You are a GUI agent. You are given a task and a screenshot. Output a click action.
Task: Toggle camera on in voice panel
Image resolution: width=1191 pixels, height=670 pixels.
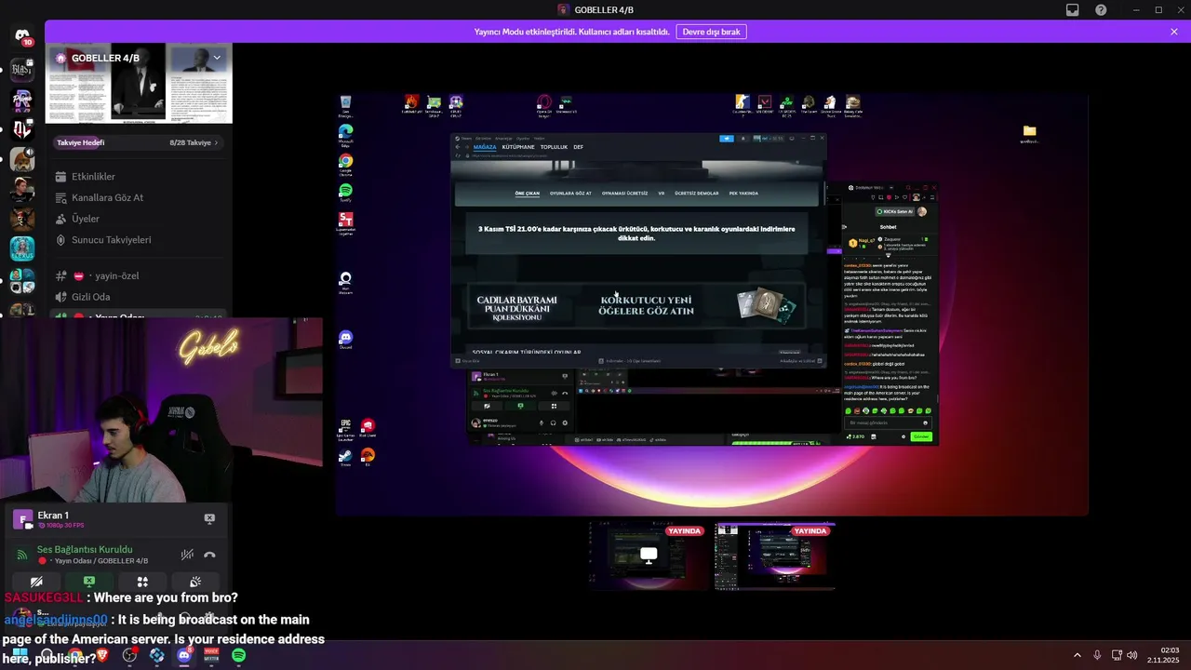(x=36, y=582)
